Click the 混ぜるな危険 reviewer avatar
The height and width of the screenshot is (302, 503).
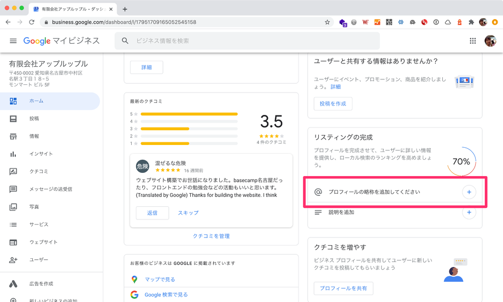(142, 166)
